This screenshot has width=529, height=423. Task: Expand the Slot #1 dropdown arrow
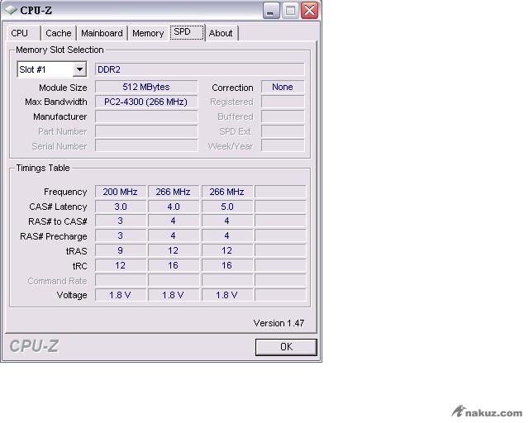(79, 70)
